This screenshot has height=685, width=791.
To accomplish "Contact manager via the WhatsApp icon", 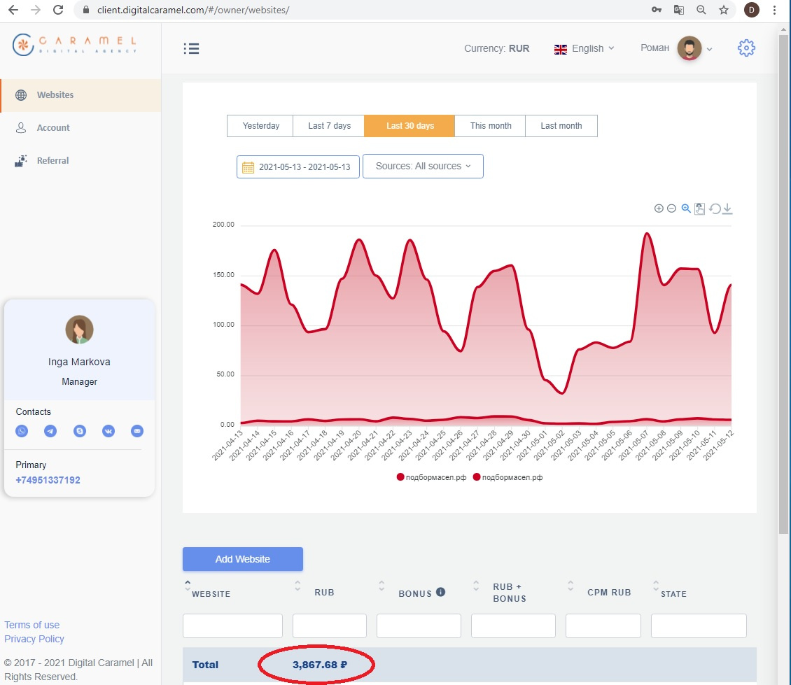I will pos(22,431).
